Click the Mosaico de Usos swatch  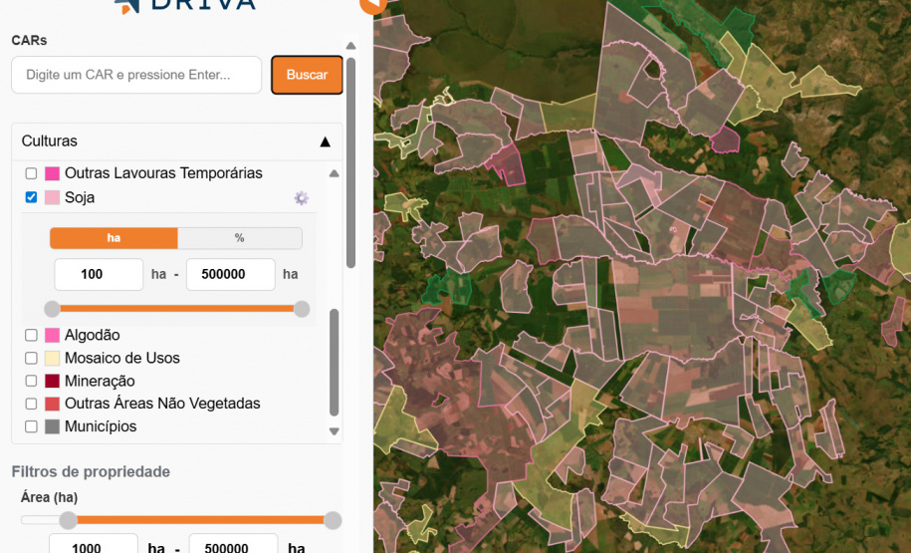53,358
